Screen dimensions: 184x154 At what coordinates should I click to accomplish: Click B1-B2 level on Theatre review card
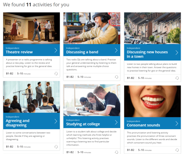(x=10, y=73)
